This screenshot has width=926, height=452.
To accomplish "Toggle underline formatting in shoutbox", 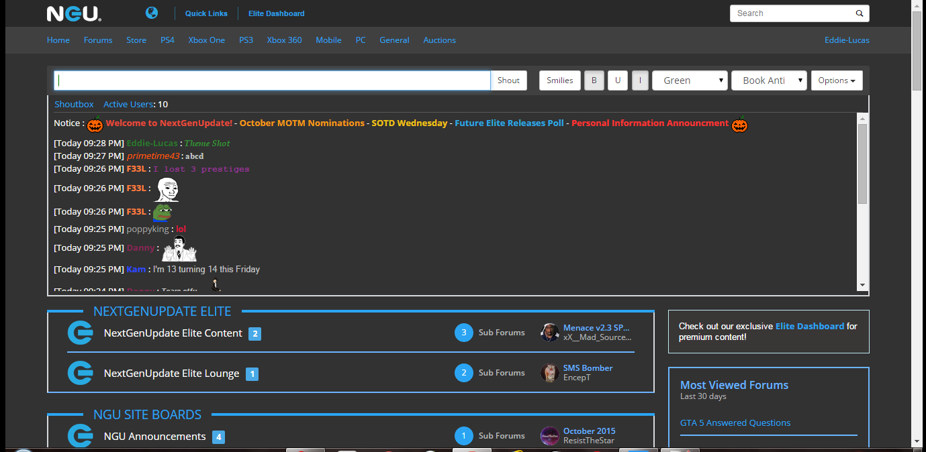I will click(x=617, y=80).
